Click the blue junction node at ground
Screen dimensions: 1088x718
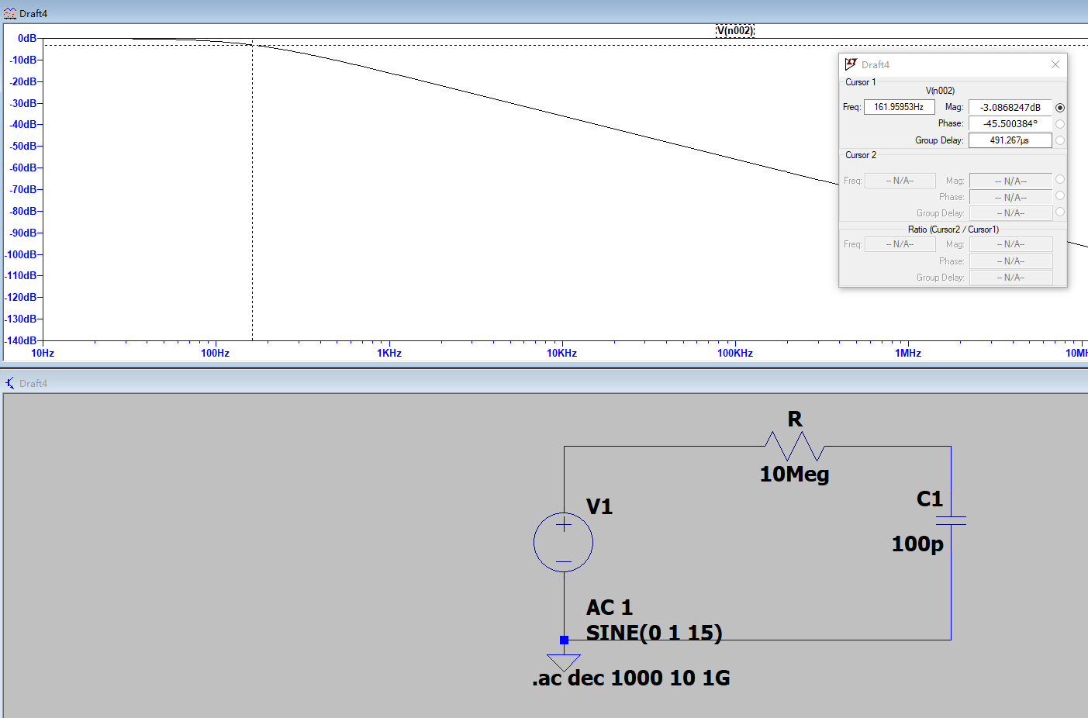click(564, 640)
